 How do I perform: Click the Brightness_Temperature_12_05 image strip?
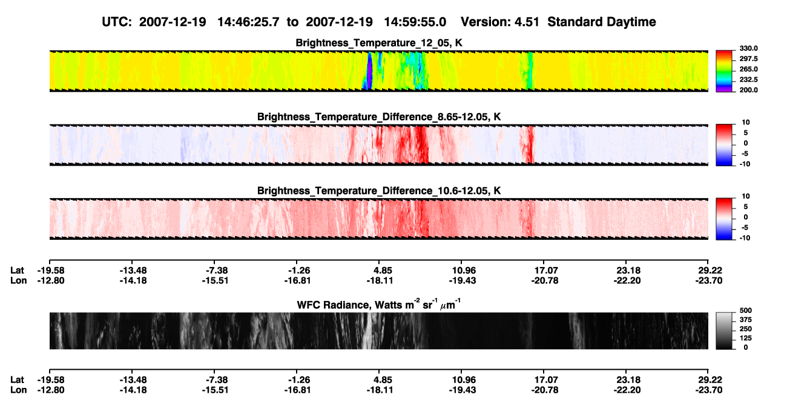pyautogui.click(x=379, y=71)
